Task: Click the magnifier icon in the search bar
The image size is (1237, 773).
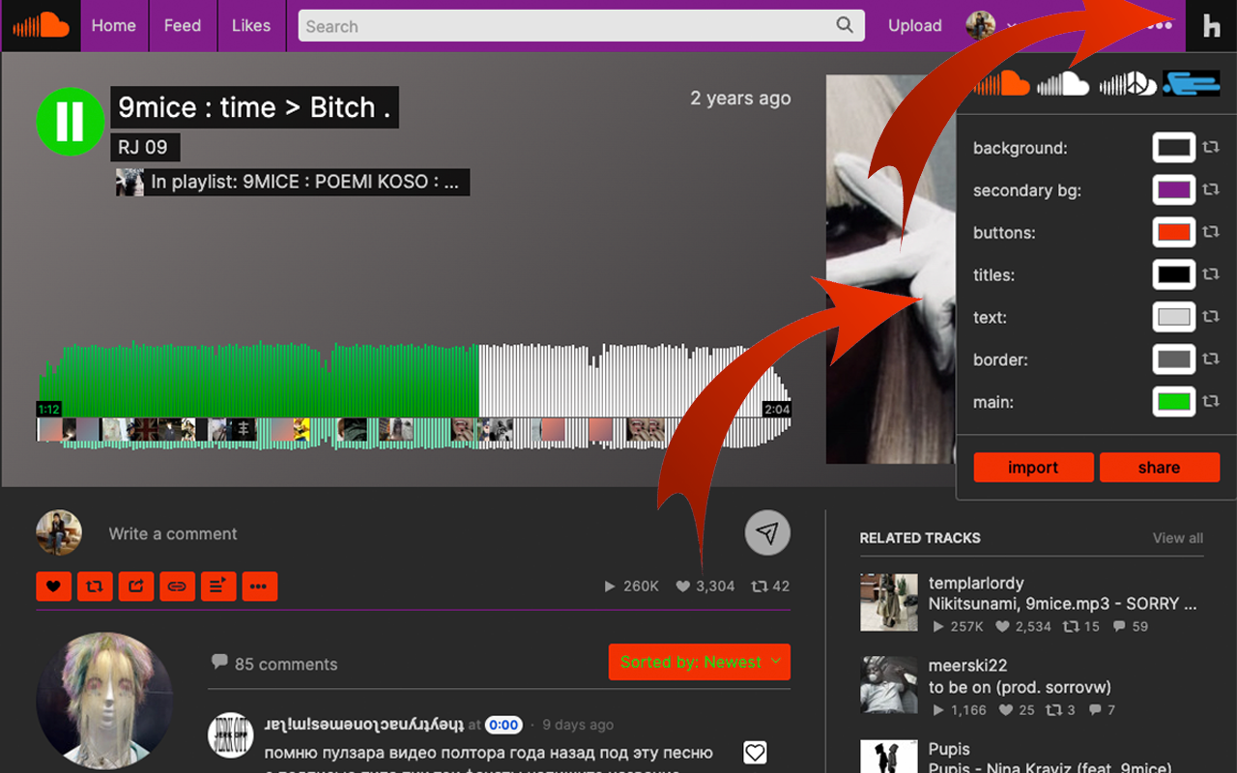Action: click(846, 25)
